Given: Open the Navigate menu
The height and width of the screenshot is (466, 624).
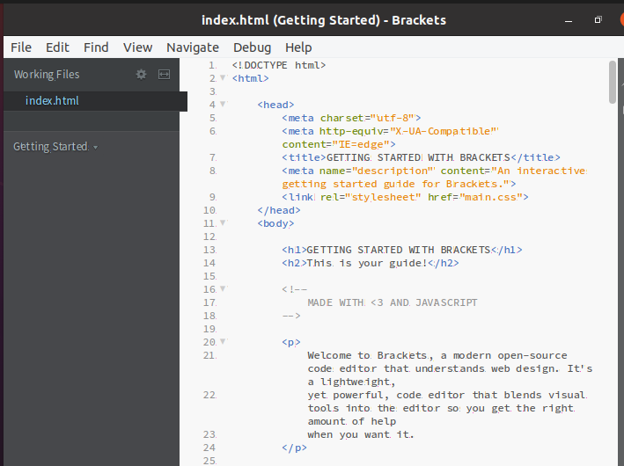Looking at the screenshot, I should 193,47.
